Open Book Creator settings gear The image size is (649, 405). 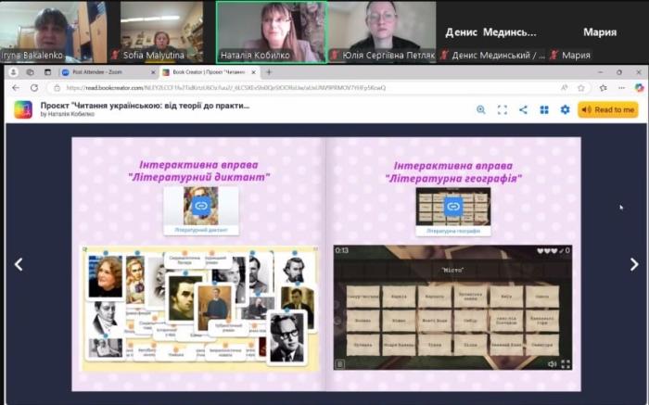[566, 109]
